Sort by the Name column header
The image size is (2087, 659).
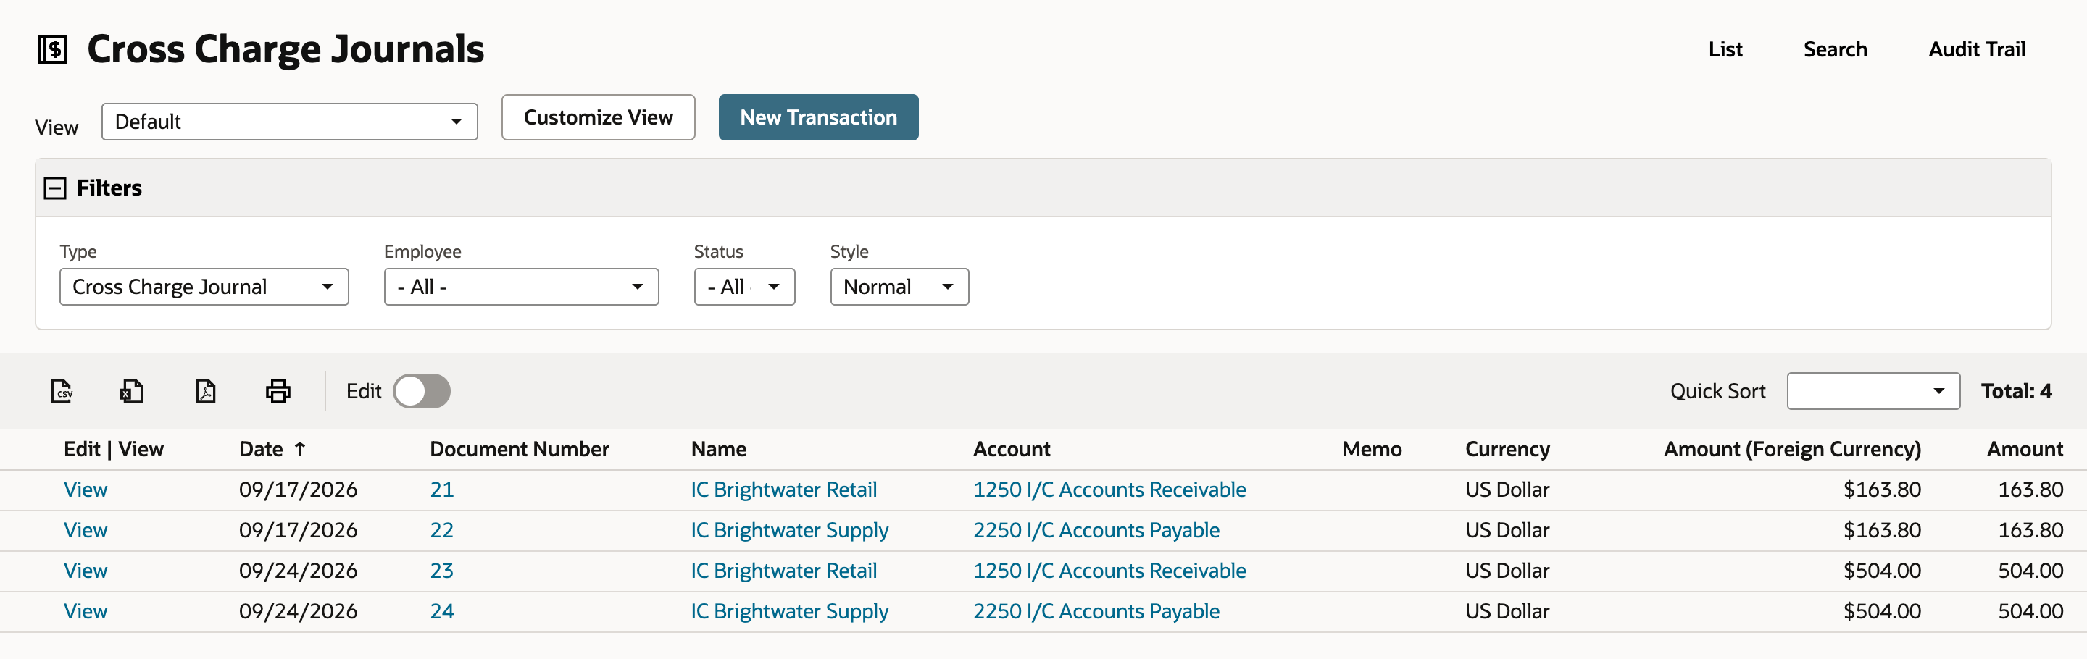pos(719,449)
